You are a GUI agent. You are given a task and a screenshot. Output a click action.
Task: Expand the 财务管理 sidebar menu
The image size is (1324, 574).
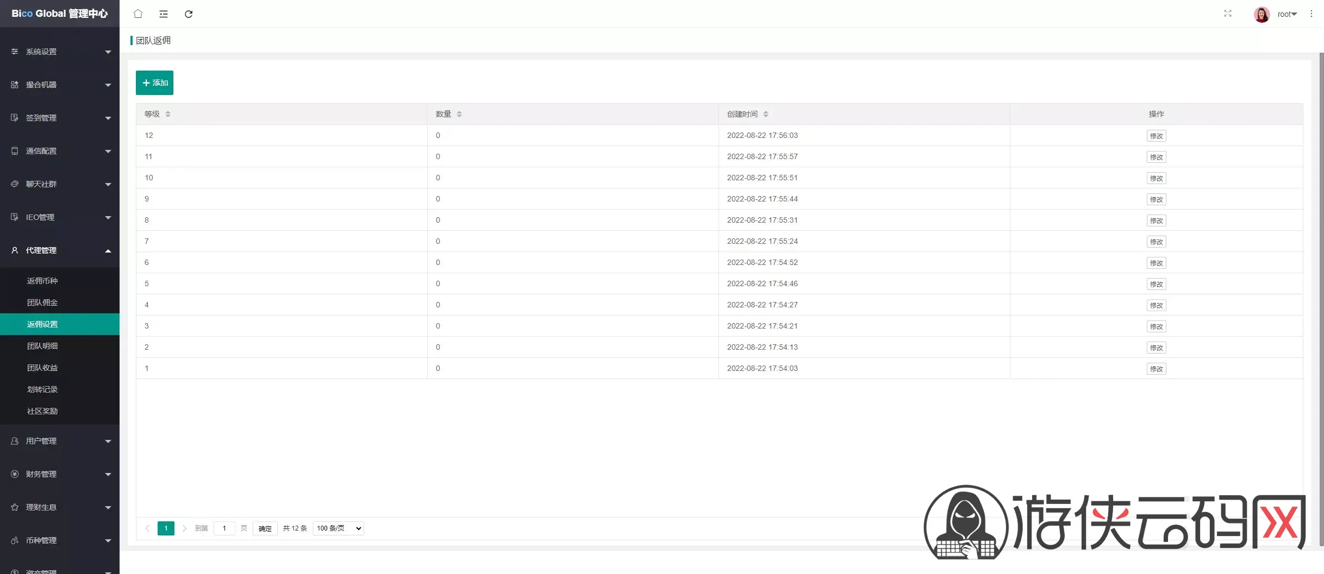60,474
